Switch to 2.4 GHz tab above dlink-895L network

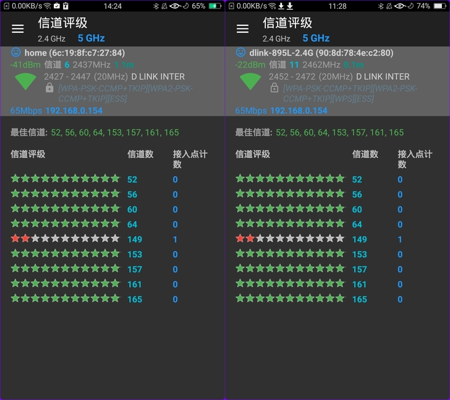coord(276,38)
